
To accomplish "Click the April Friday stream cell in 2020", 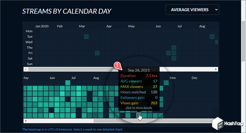I will 97,53.
